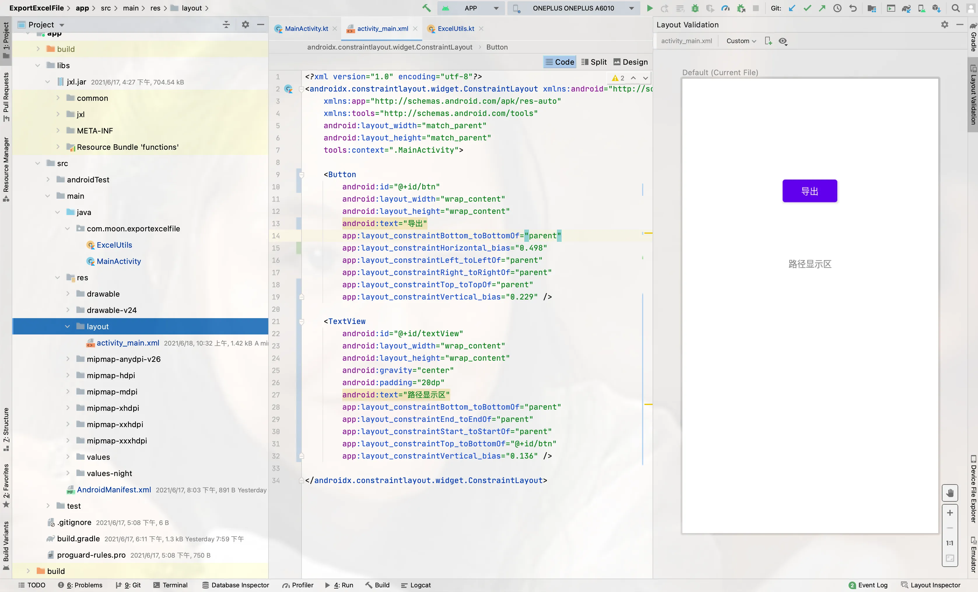Select the ExcelUtils class in tree

114,245
